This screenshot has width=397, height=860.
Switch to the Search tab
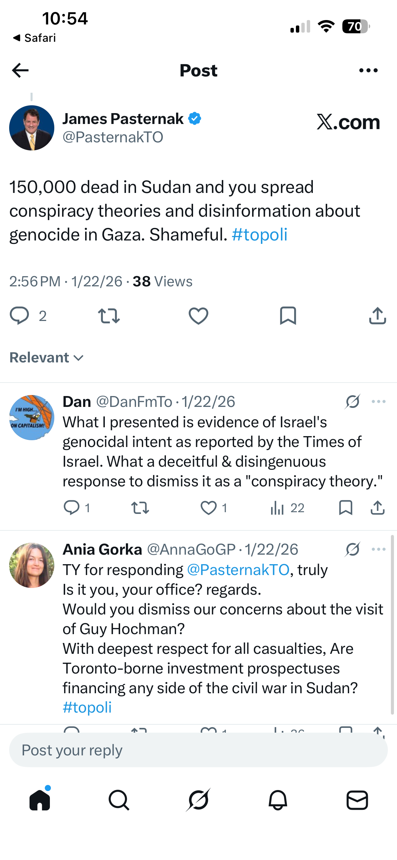click(x=119, y=800)
